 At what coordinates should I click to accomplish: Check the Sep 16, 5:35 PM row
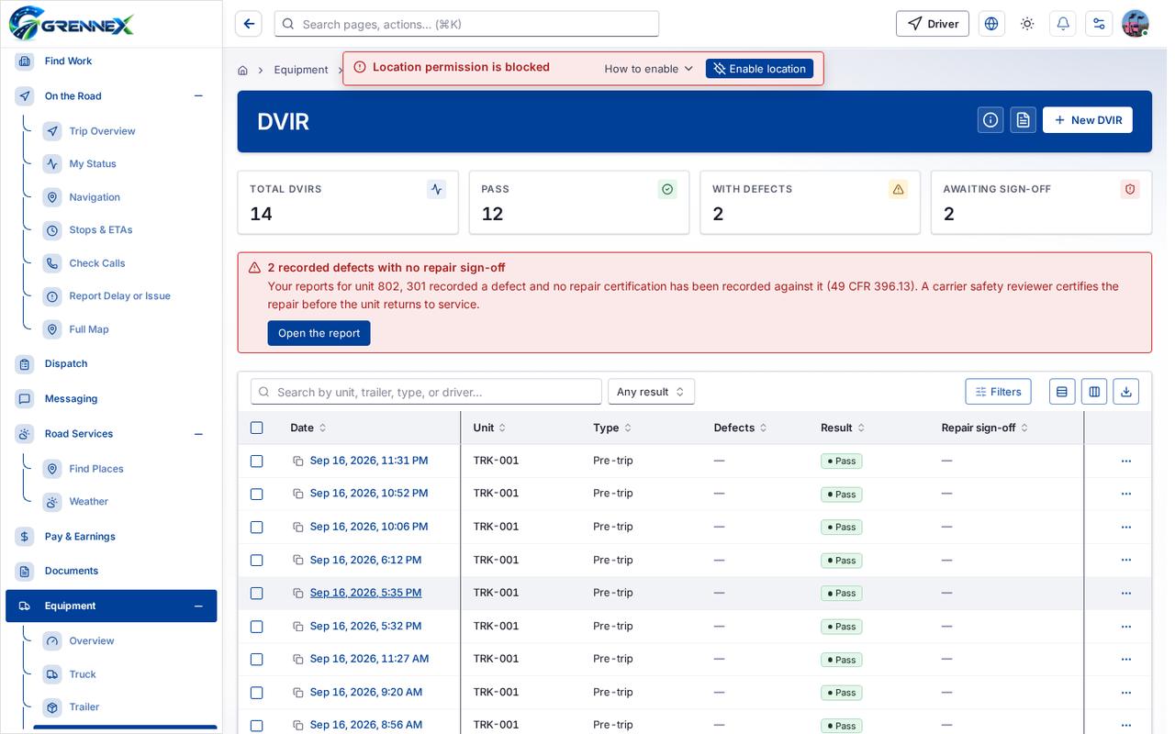pos(257,593)
